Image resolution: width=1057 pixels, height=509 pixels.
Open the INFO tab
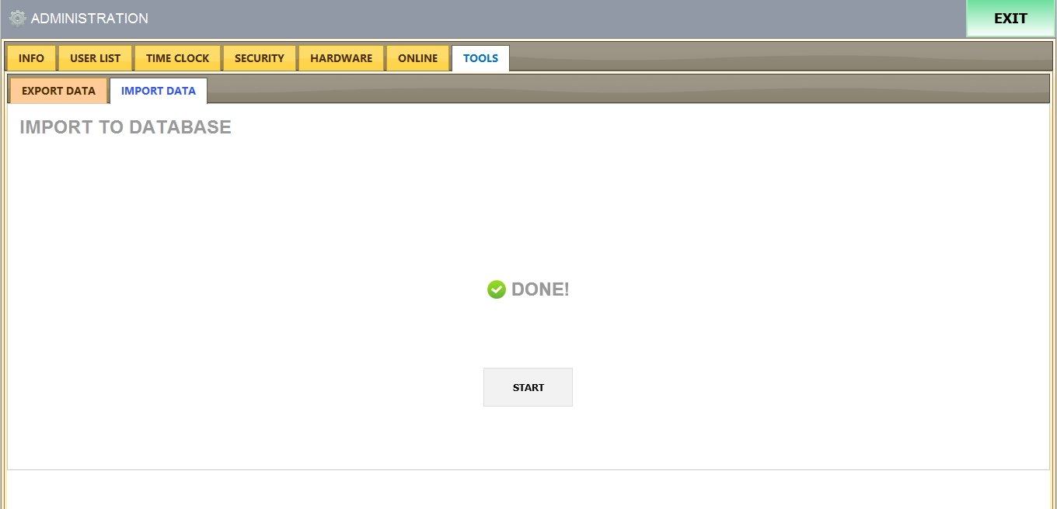(31, 58)
